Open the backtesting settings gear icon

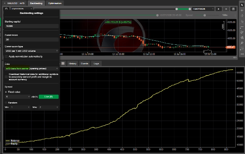point(6,9)
